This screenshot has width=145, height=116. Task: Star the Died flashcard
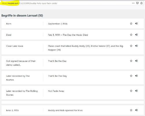(131, 35)
